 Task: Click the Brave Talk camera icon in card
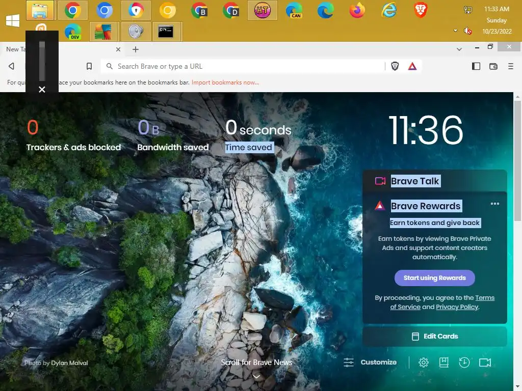[x=380, y=181]
